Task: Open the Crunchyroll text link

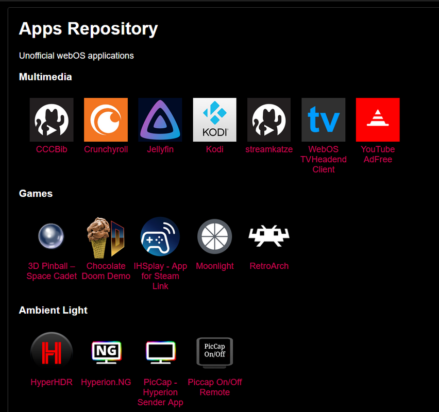Action: (106, 149)
